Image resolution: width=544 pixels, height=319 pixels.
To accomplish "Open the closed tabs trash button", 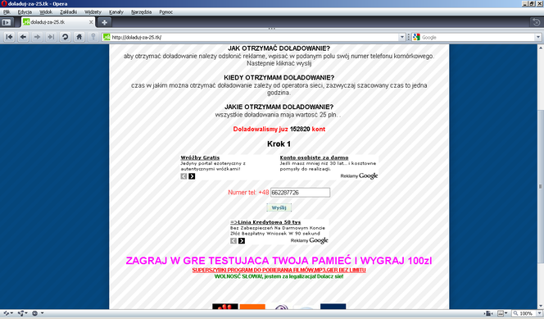I will [537, 22].
